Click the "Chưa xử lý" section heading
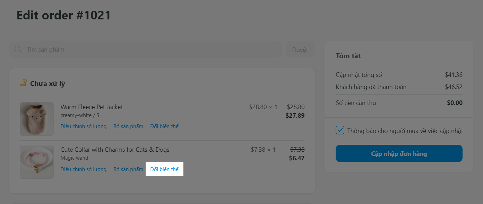 click(48, 83)
